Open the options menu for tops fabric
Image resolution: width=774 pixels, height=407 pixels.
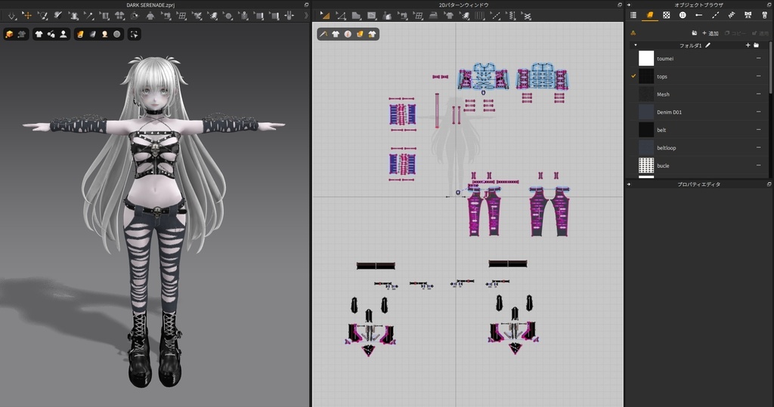tap(759, 76)
